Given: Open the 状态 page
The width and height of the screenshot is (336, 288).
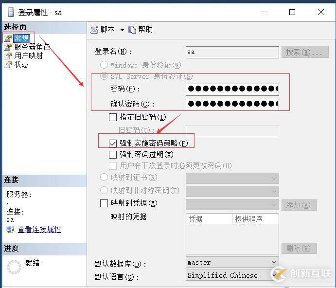Looking at the screenshot, I should [x=21, y=64].
